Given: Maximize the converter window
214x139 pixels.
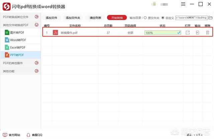Looking at the screenshot, I should (x=201, y=4).
